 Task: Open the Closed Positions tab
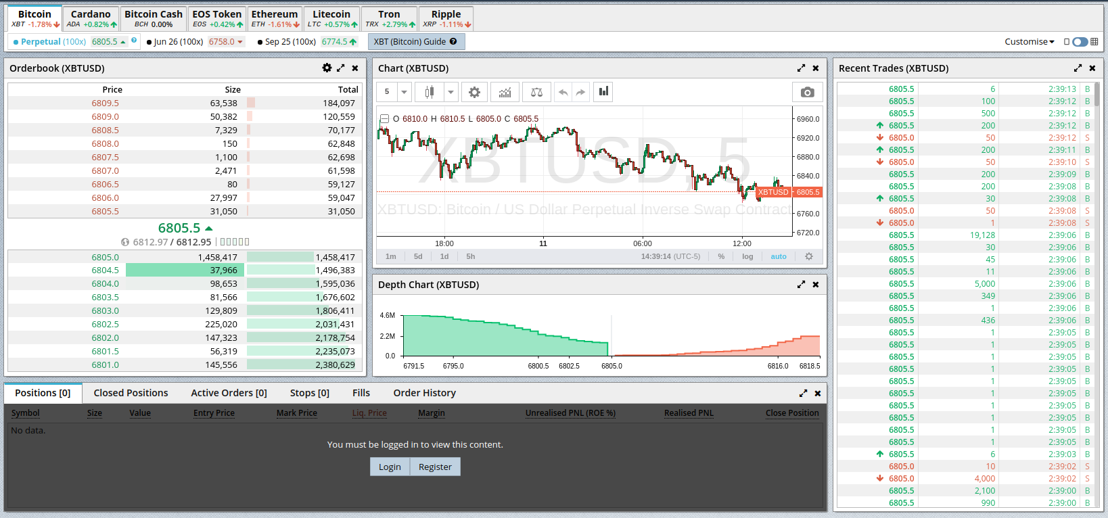click(x=131, y=393)
